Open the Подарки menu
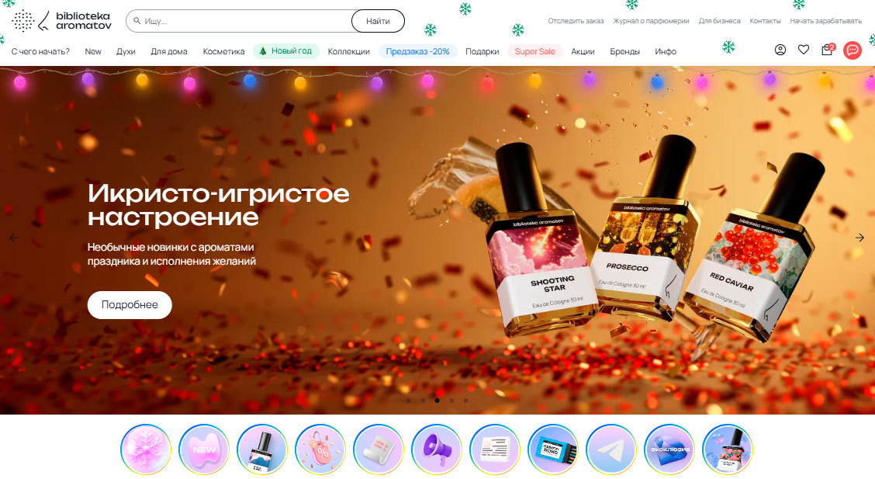 click(482, 51)
